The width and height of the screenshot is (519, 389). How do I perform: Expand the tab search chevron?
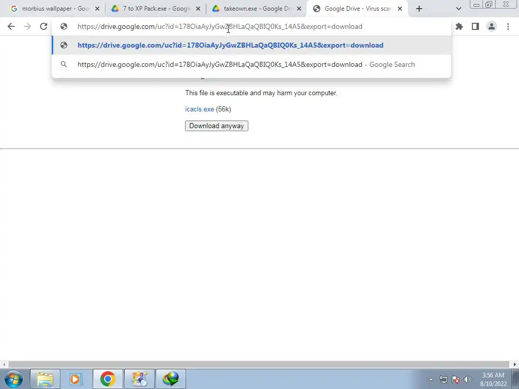point(458,9)
